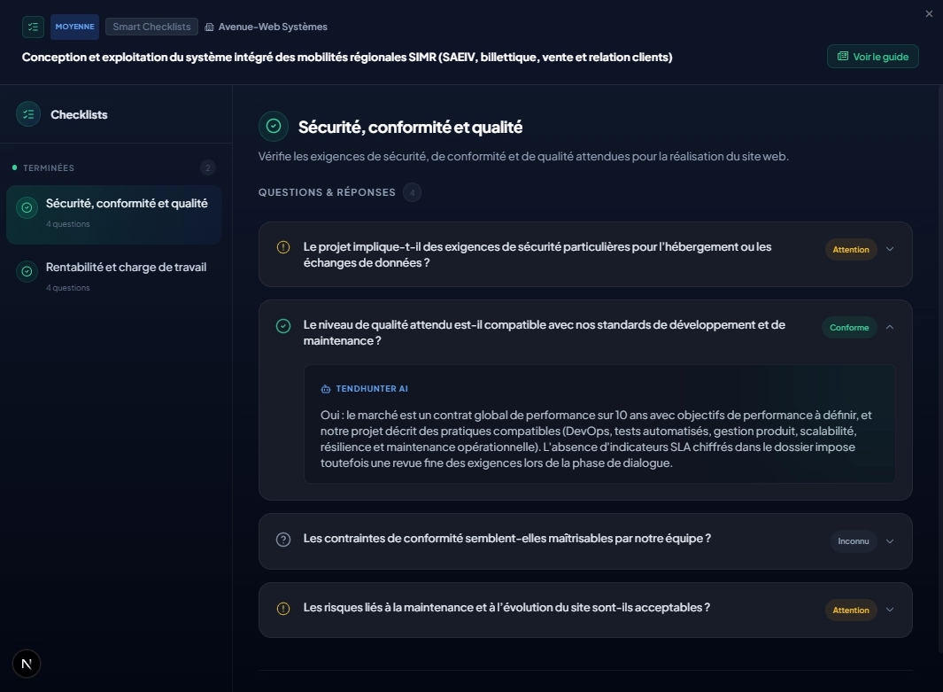Click the Checklists sidebar header icon
943x692 pixels.
[28, 114]
